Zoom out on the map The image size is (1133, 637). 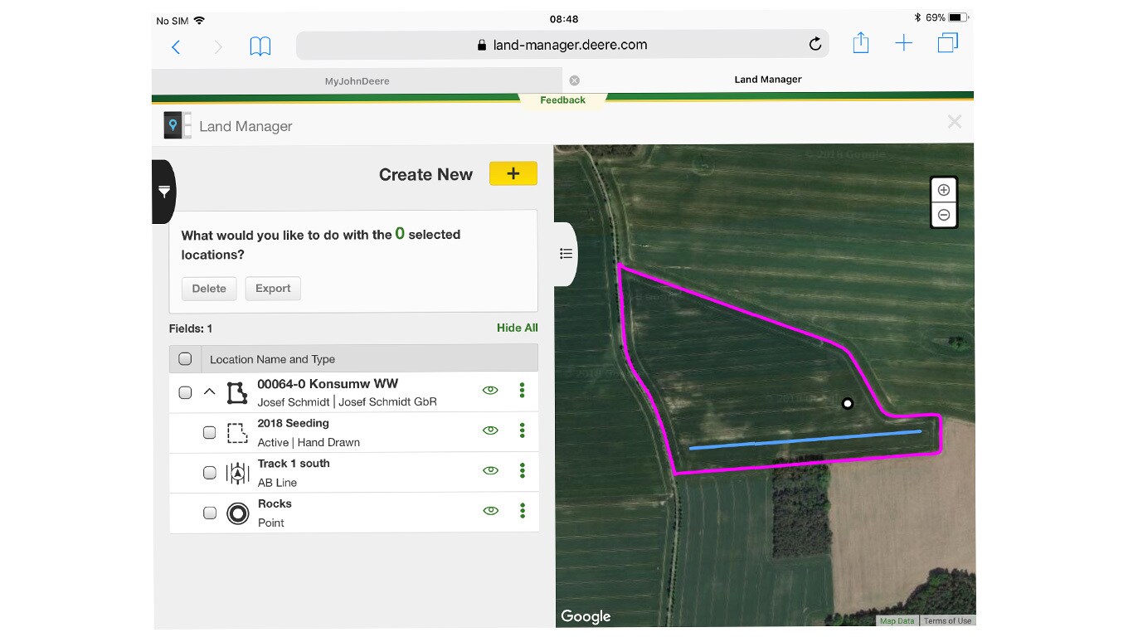(943, 215)
